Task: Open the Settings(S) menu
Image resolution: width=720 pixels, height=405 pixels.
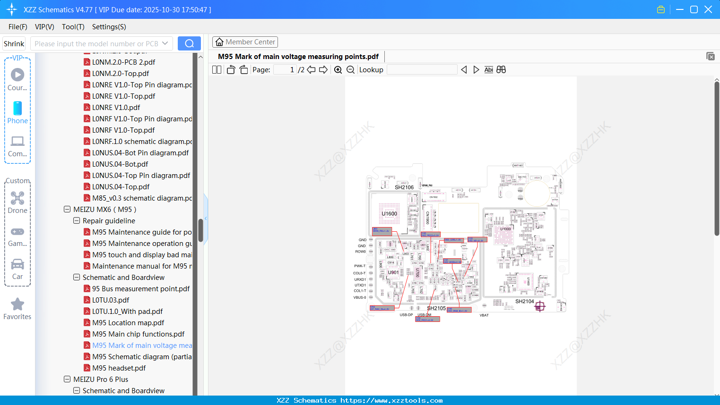Action: pyautogui.click(x=109, y=27)
